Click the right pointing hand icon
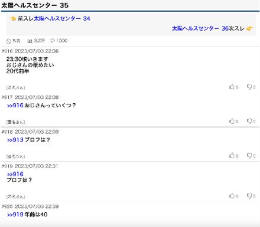 click(249, 28)
